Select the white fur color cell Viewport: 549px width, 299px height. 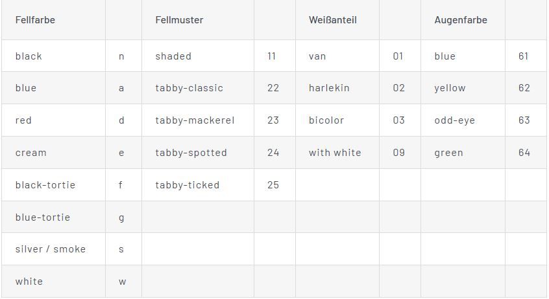point(29,282)
